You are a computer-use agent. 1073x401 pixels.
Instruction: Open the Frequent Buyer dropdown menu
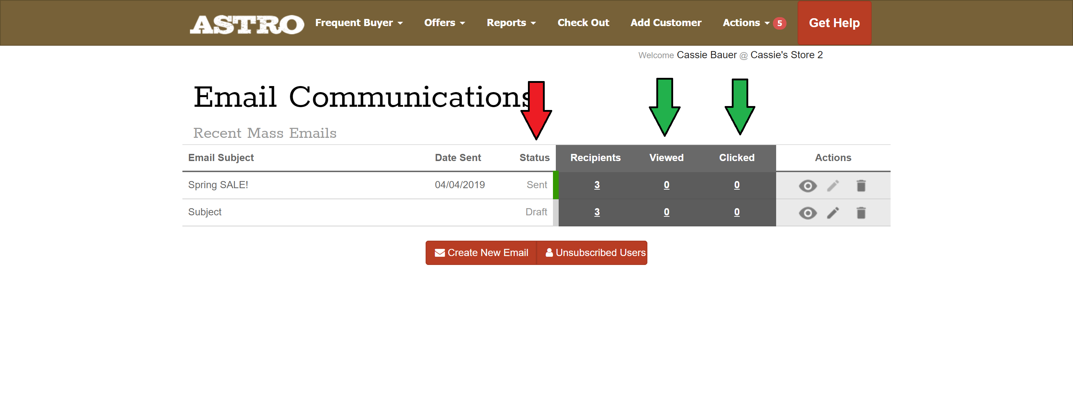pos(358,23)
